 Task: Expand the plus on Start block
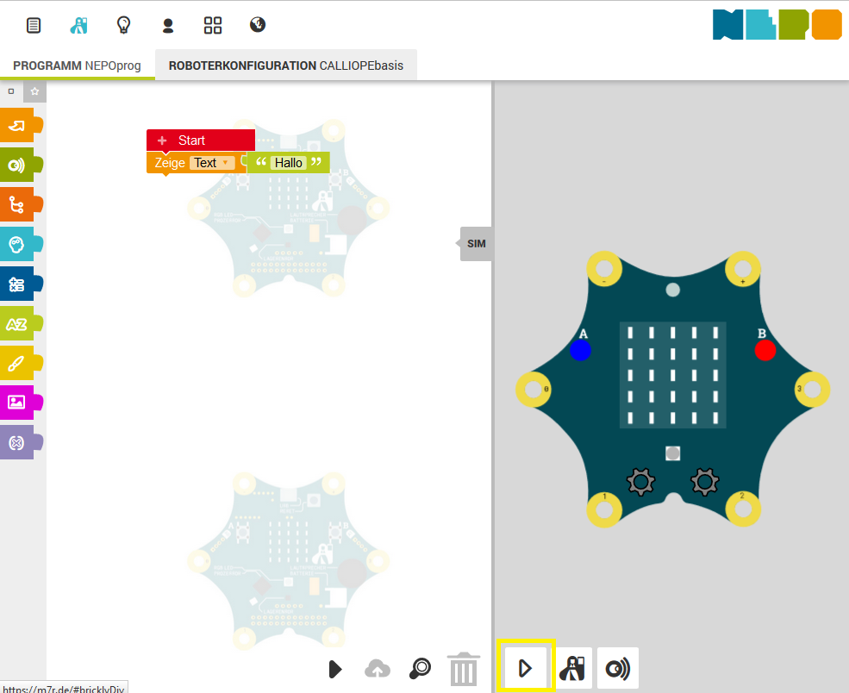(161, 140)
